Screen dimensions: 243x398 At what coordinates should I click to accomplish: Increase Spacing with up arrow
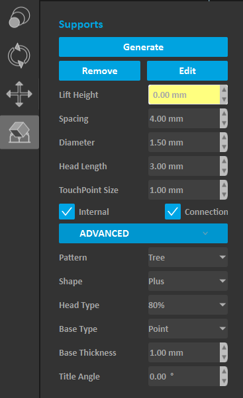(224, 114)
